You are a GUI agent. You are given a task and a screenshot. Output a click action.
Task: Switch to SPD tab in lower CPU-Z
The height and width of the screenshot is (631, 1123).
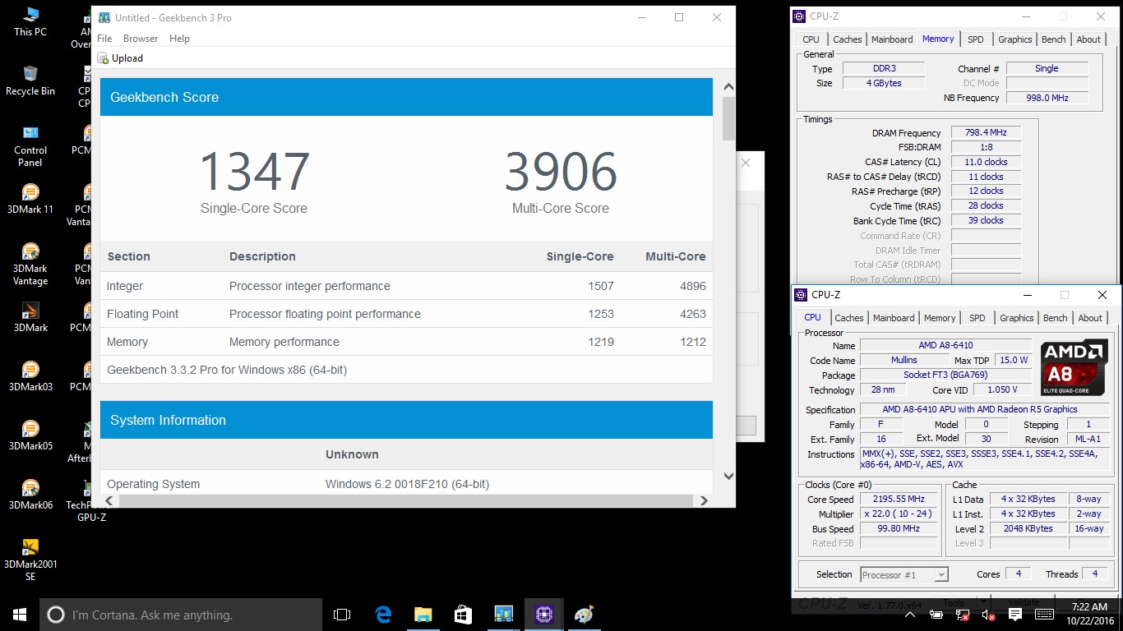point(977,318)
